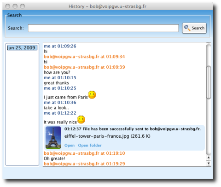
Task: Click 'bob@voipgw.u-strasbg.fr at 01:19:29' header
Action: coord(84,164)
